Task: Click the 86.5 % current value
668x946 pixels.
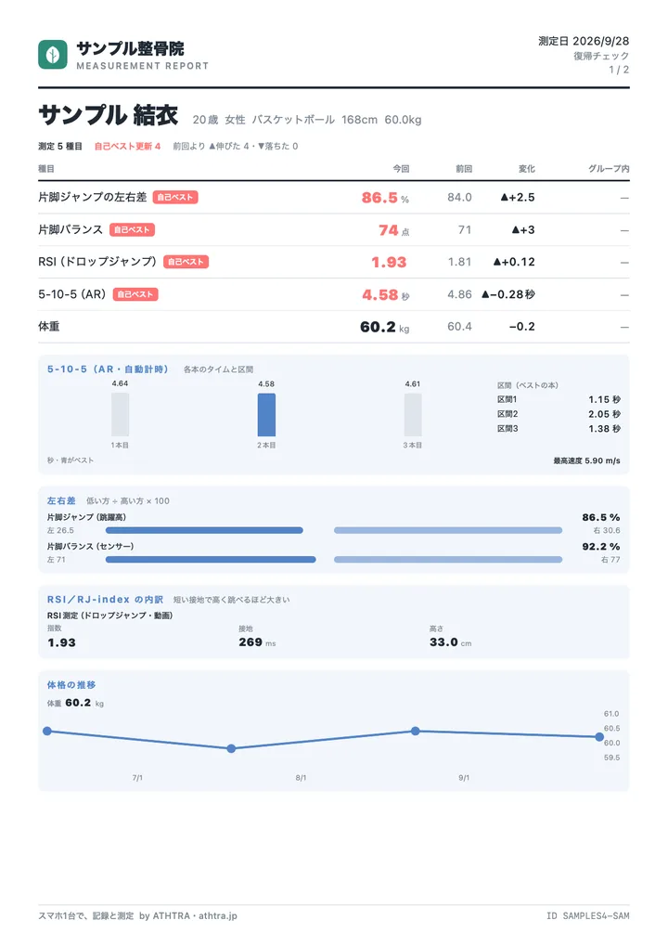Action: [x=385, y=198]
